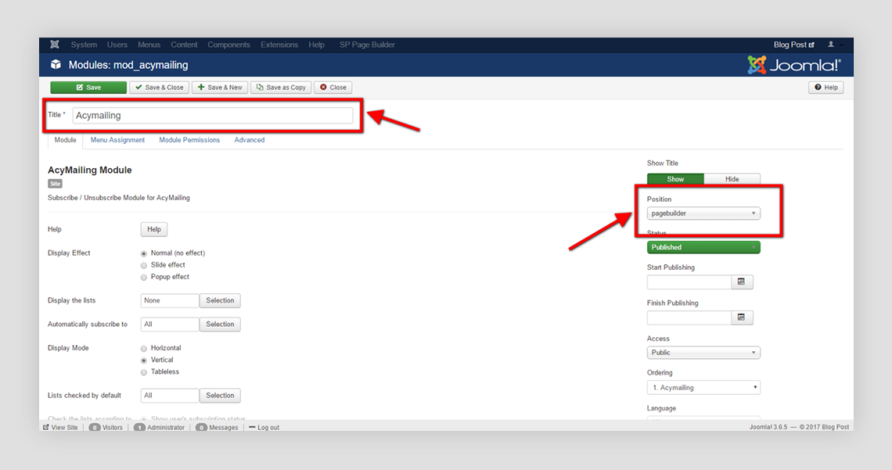The width and height of the screenshot is (892, 470).
Task: Click Save & Close toolbar button
Action: point(159,88)
